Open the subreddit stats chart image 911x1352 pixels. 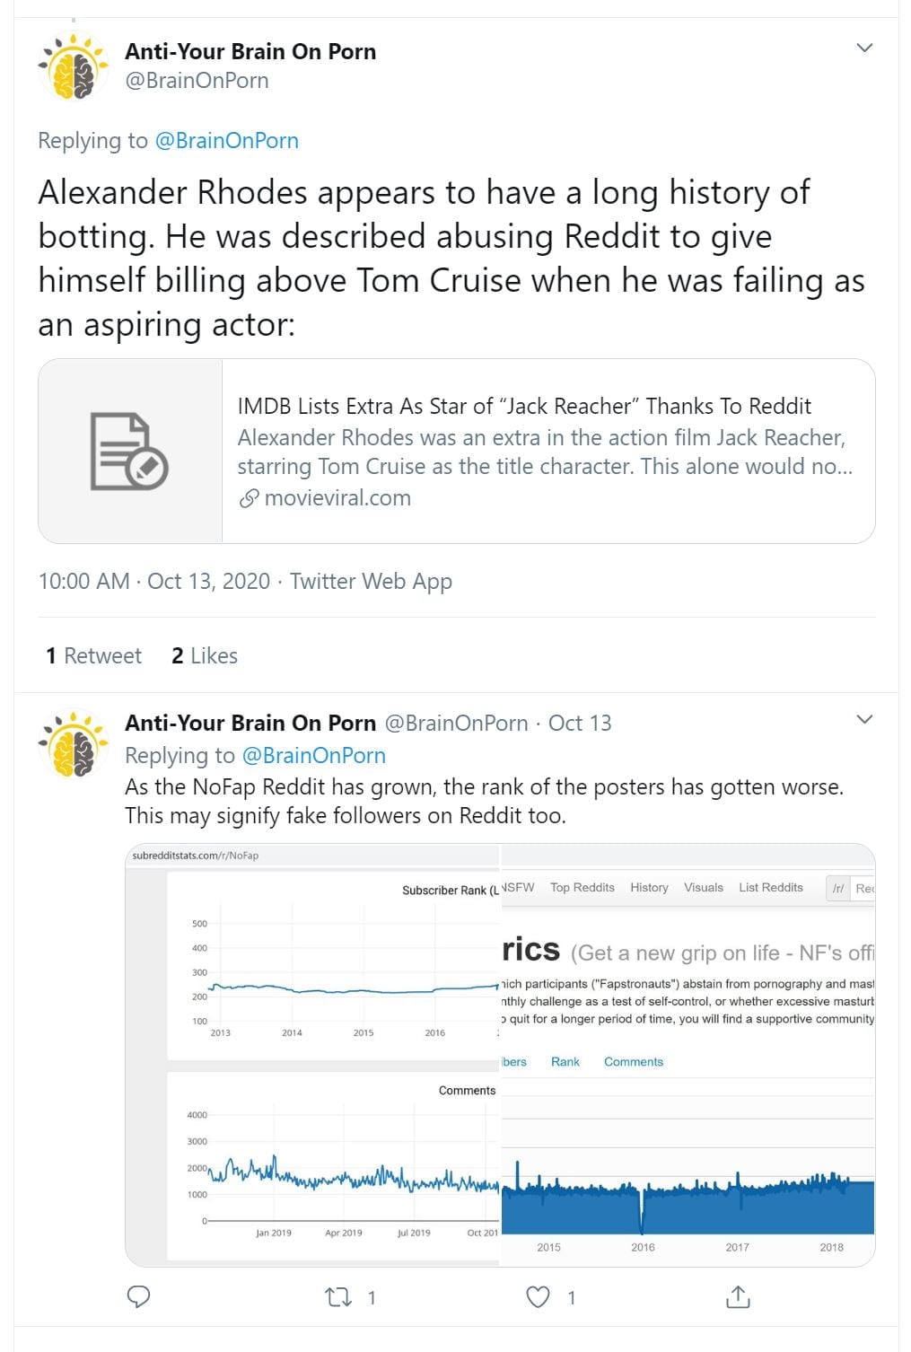click(x=500, y=1055)
